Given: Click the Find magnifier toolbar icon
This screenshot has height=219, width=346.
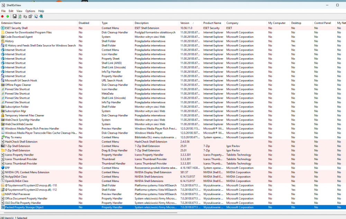Looking at the screenshot, I should point(36,16).
